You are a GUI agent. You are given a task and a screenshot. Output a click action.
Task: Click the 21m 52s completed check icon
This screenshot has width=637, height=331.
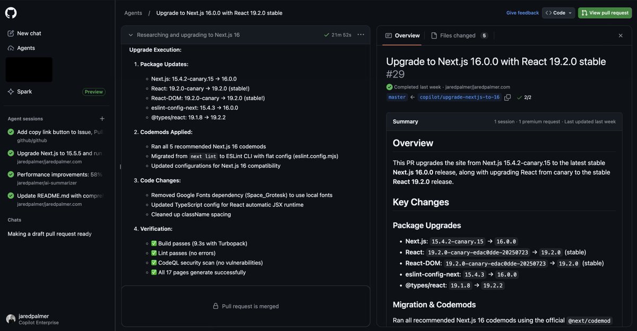click(326, 35)
